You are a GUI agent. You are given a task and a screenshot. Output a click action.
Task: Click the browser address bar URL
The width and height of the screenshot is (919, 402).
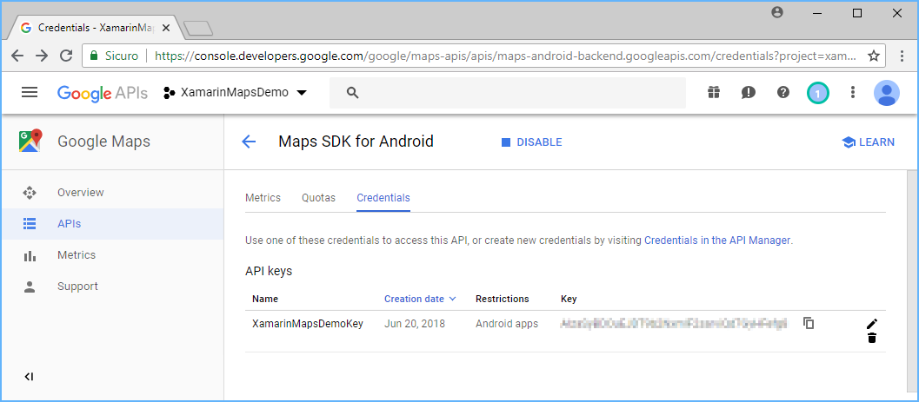(x=504, y=56)
